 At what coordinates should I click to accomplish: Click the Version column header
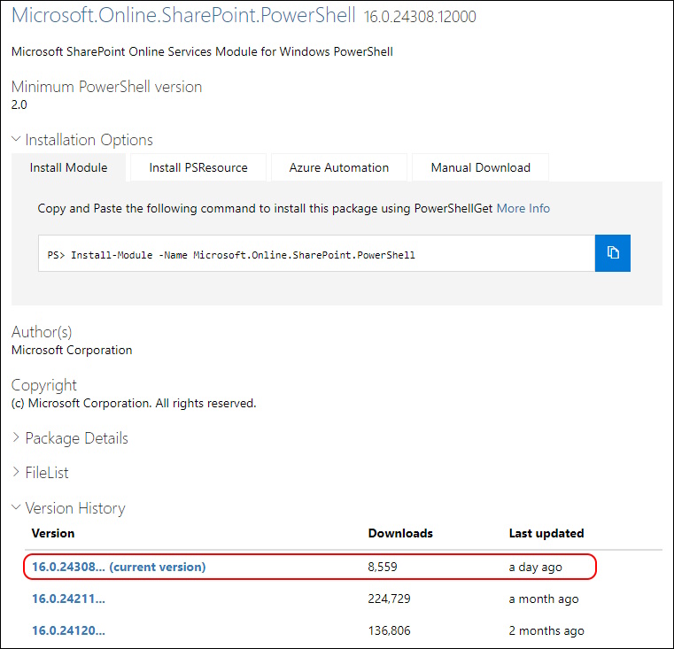tap(53, 533)
